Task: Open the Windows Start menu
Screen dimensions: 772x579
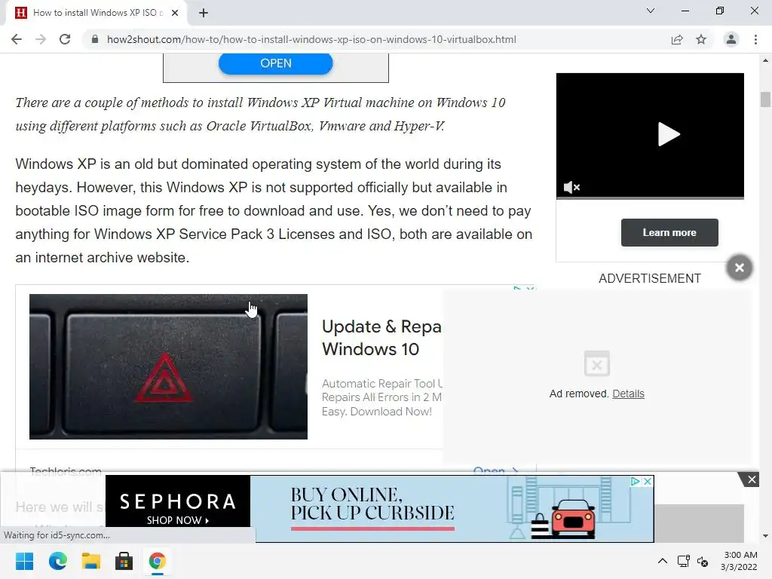Action: point(24,561)
